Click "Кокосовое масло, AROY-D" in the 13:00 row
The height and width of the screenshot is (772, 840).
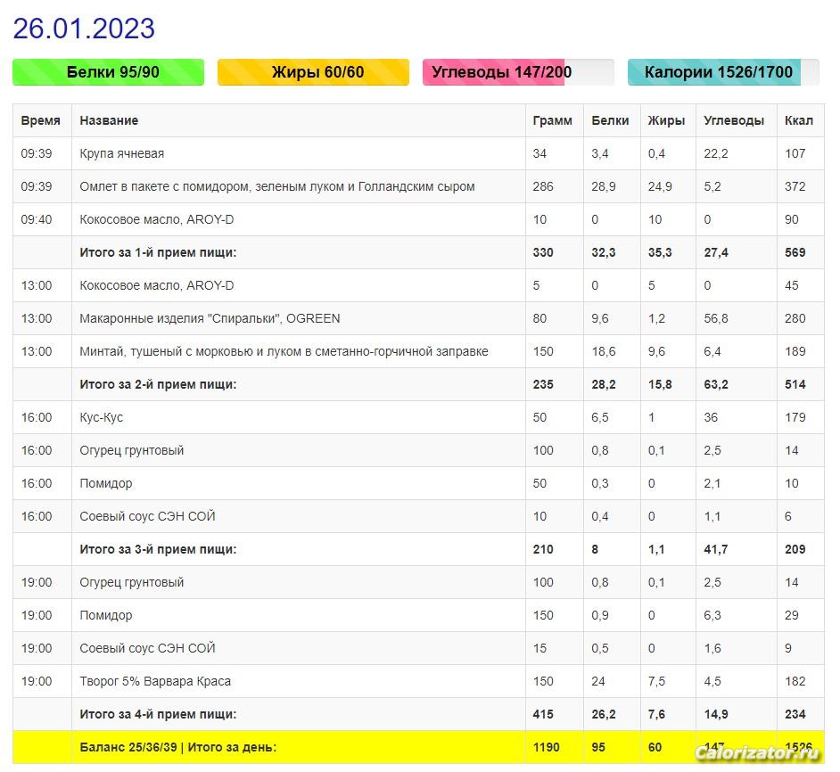click(x=156, y=285)
